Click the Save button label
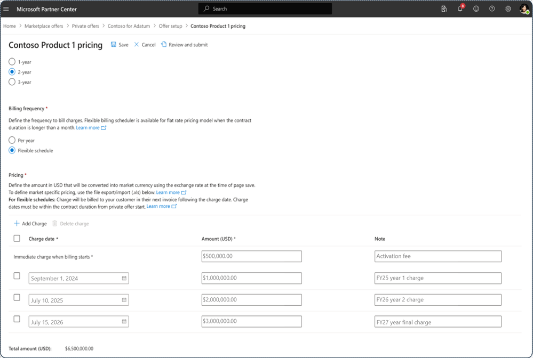This screenshot has height=358, width=533. click(x=123, y=45)
